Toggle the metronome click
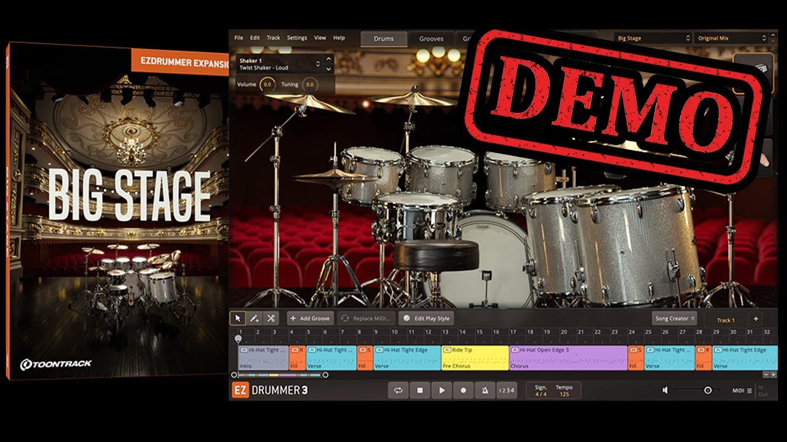 [x=485, y=390]
